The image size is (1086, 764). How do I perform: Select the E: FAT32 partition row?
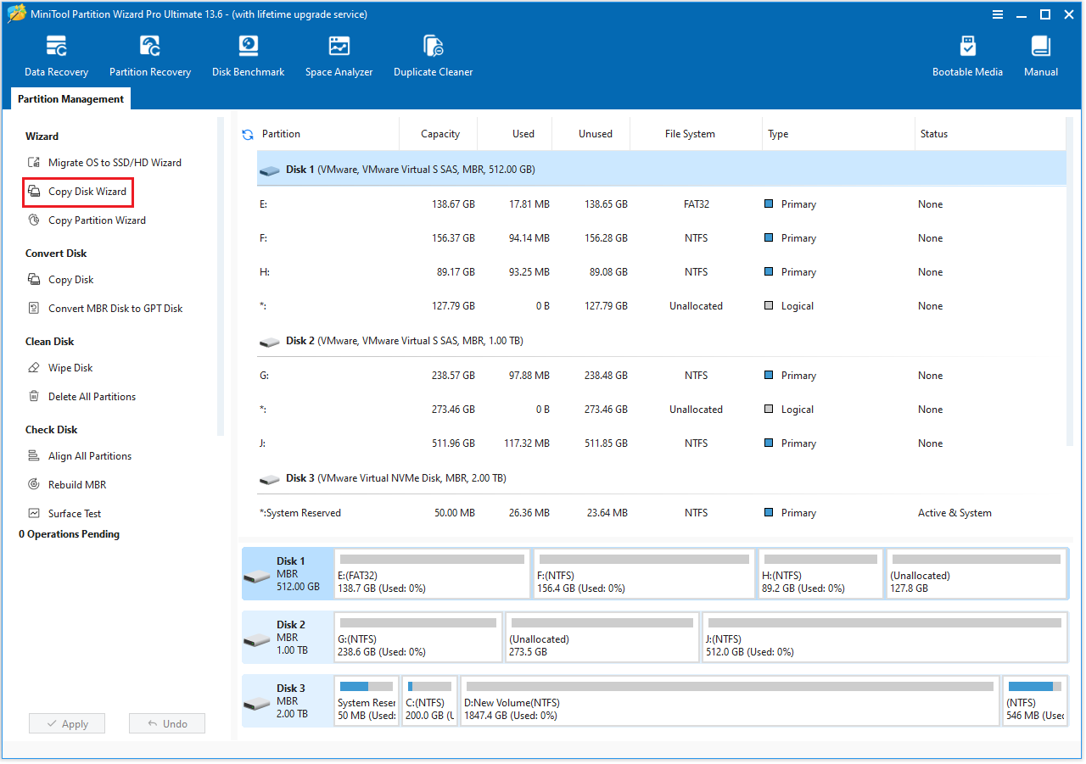pyautogui.click(x=661, y=204)
